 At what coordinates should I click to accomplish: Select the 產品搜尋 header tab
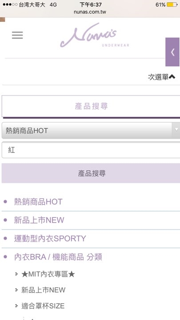pyautogui.click(x=91, y=106)
